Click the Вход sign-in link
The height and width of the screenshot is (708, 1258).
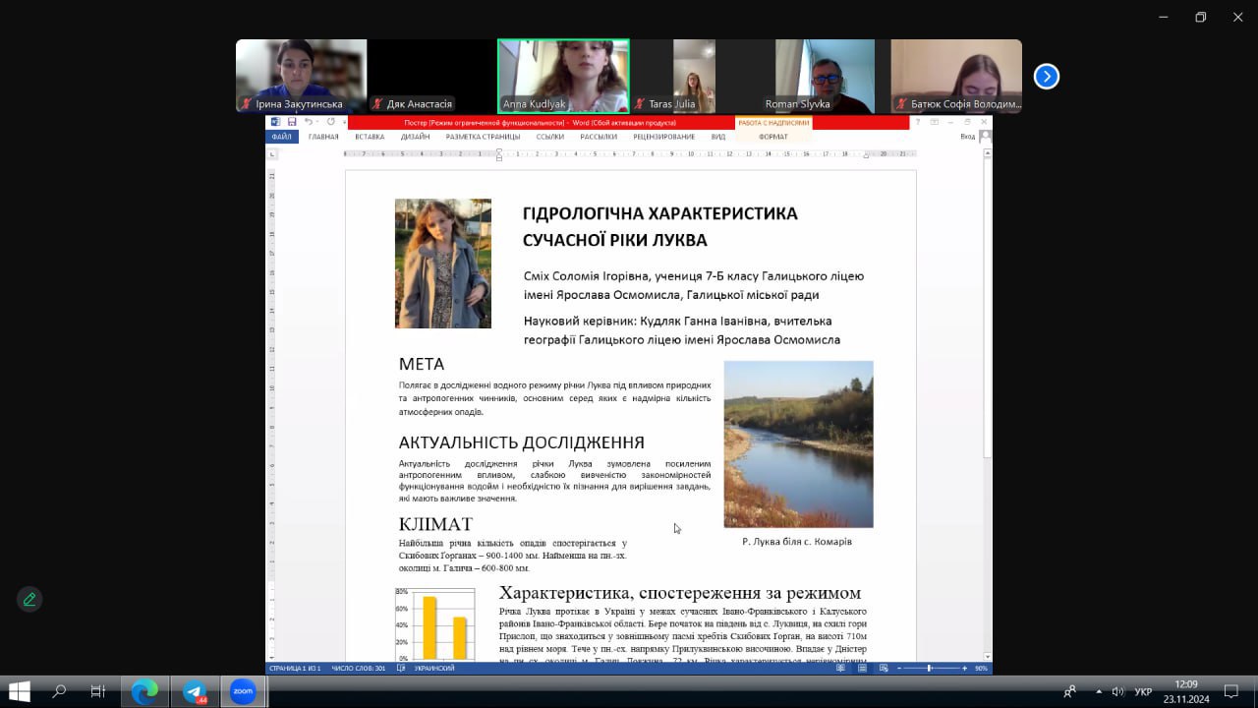click(967, 137)
